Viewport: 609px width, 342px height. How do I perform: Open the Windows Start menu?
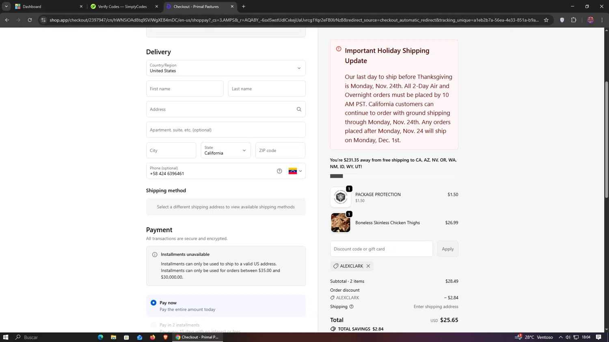click(x=6, y=337)
